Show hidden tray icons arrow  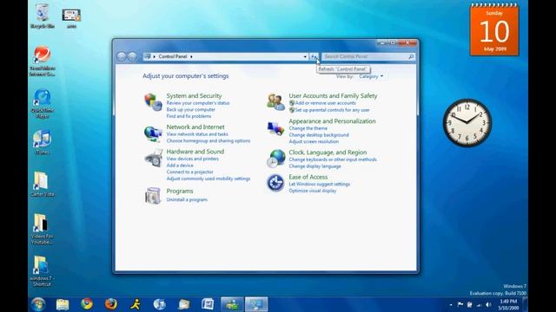(x=451, y=304)
